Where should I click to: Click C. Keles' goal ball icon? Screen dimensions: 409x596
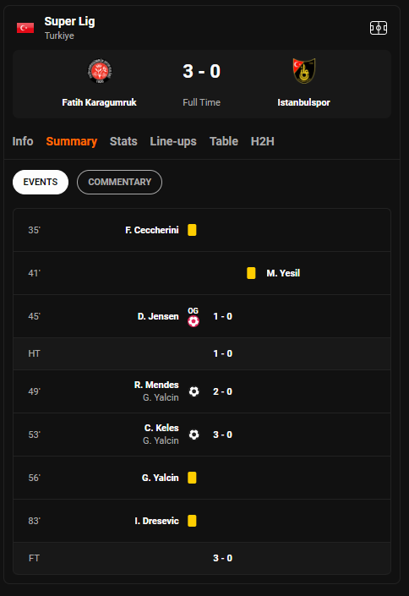coord(194,435)
